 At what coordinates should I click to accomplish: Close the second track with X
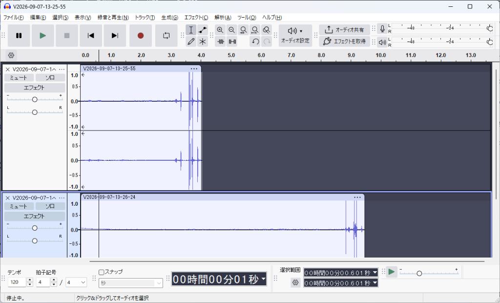coord(8,198)
